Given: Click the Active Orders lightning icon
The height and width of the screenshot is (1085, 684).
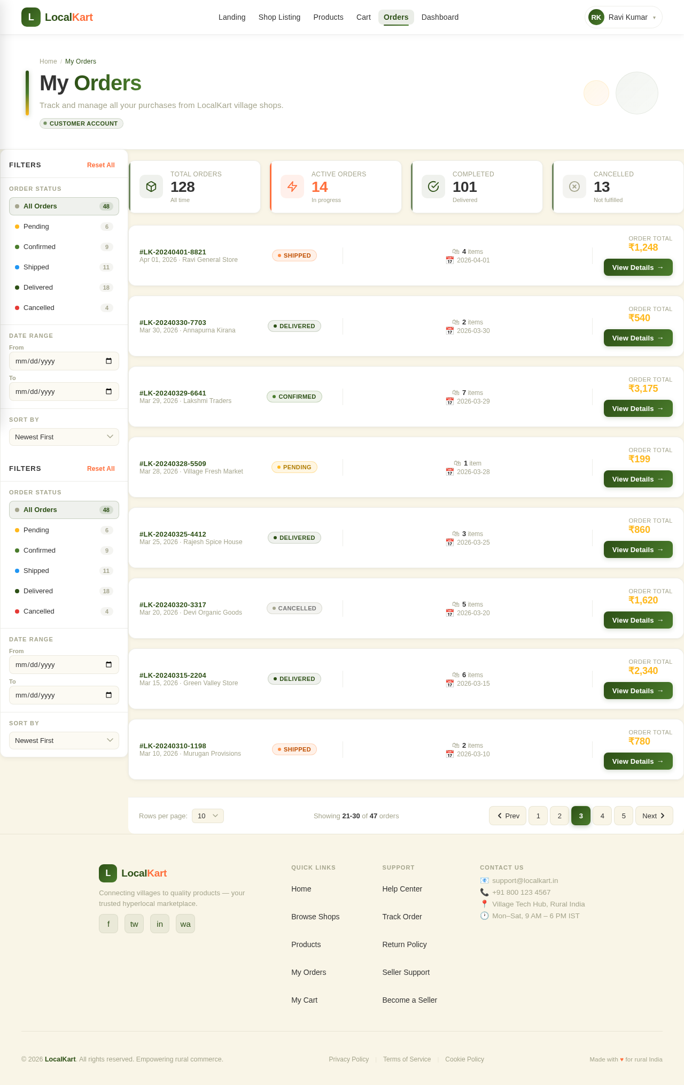Looking at the screenshot, I should pyautogui.click(x=292, y=187).
